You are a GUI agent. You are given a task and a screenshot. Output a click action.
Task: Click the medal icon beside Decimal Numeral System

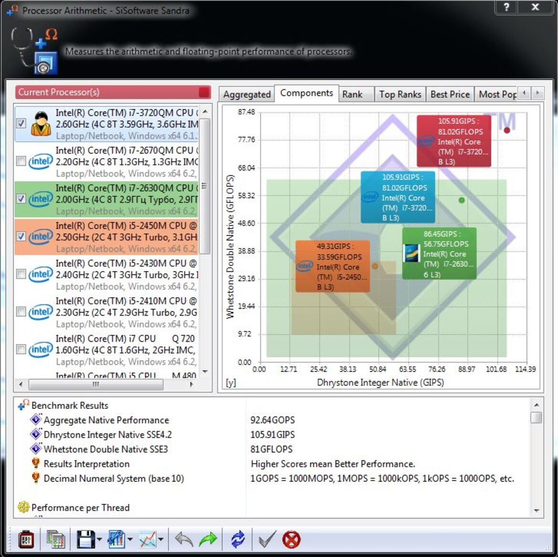coord(36,478)
